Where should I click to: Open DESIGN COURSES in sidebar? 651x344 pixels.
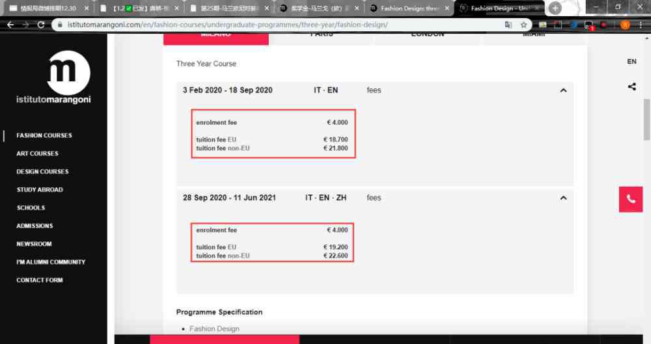[x=42, y=172]
